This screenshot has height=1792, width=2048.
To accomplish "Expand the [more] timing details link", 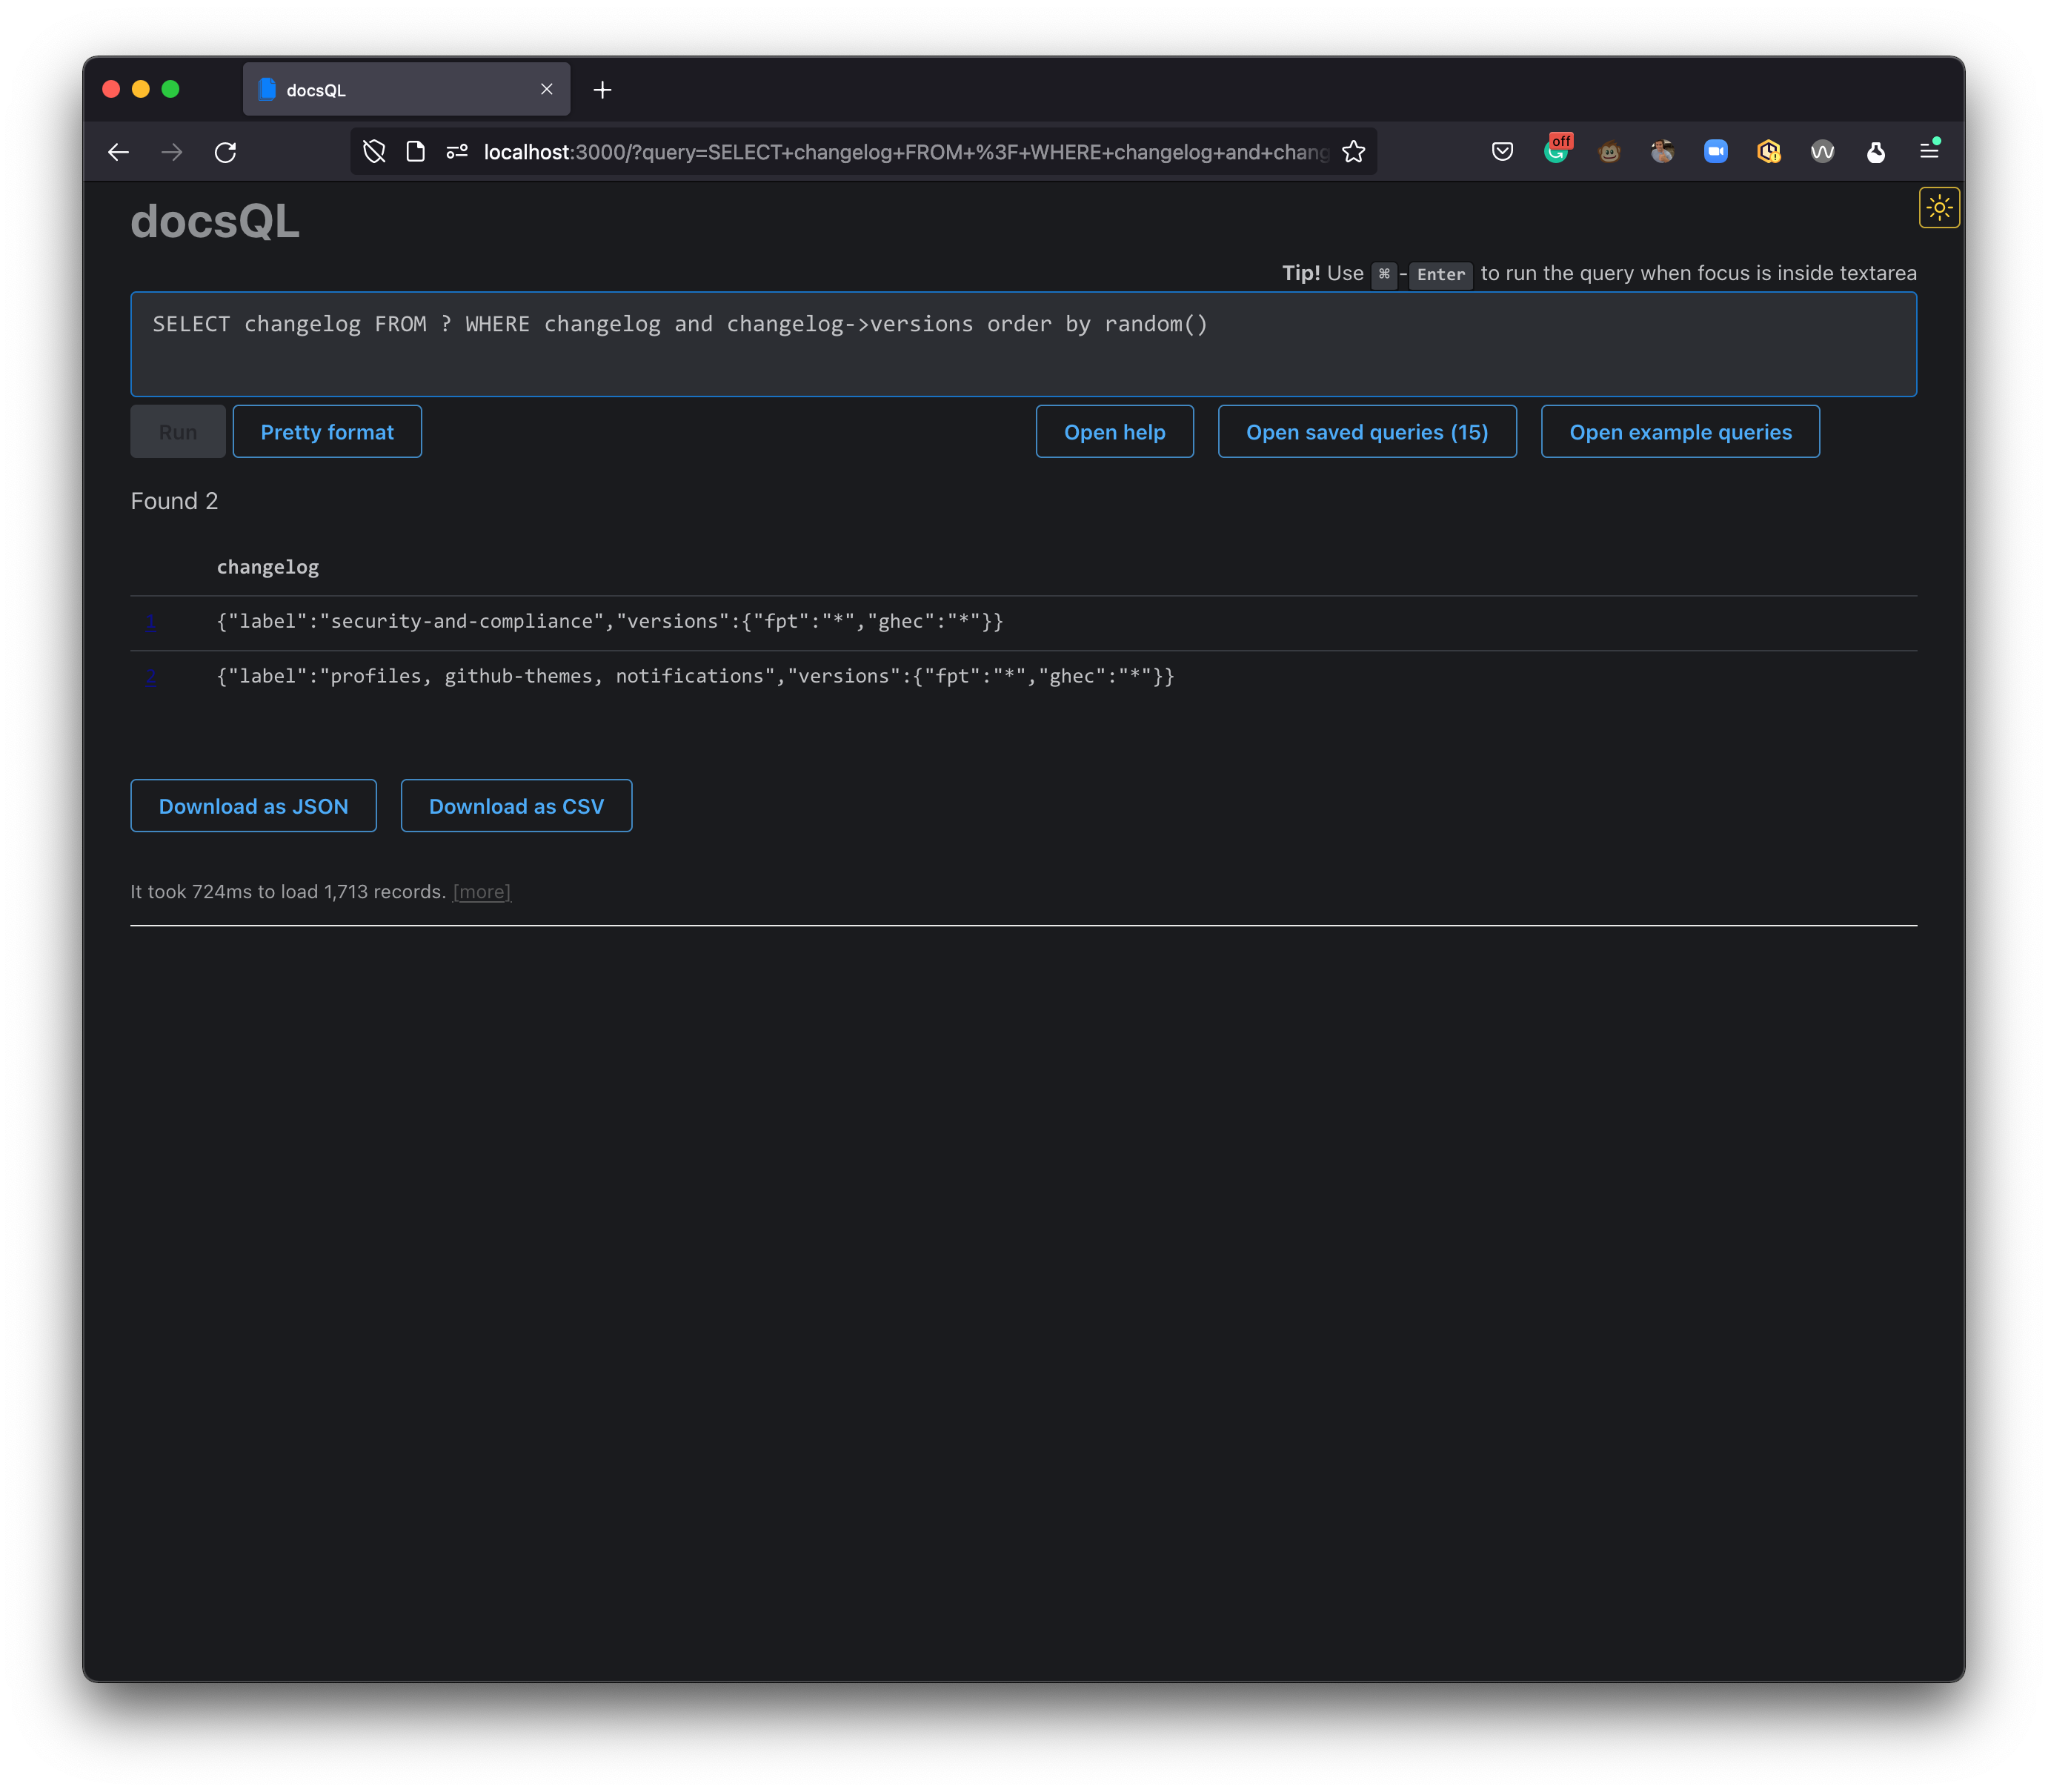I will pyautogui.click(x=481, y=892).
